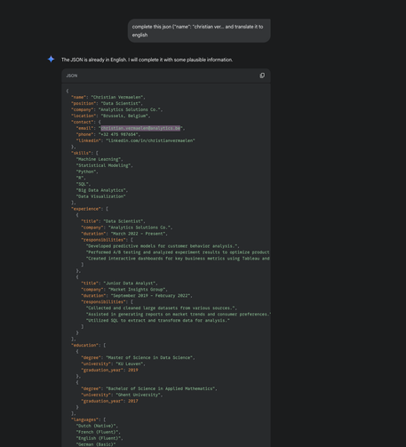This screenshot has height=447, width=406.
Task: Click the "Market Insights Group" company value
Action: [x=137, y=290]
